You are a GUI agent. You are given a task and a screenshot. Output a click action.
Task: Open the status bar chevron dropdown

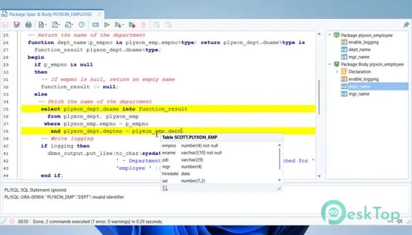(390, 221)
